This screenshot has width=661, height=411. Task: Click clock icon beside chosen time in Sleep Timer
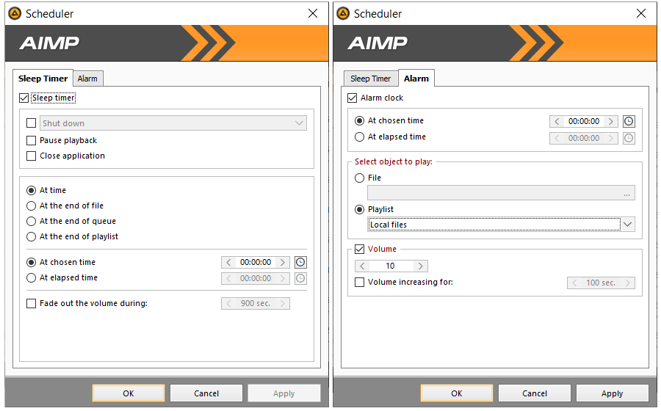point(300,262)
